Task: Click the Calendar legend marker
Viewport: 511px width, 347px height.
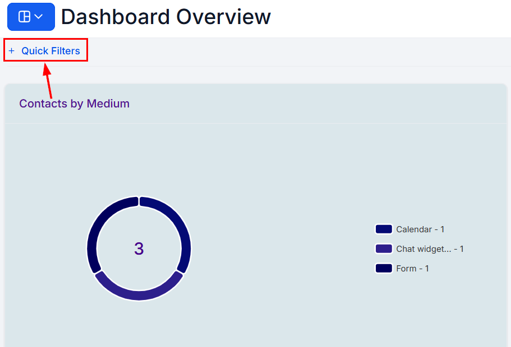Action: (x=383, y=229)
